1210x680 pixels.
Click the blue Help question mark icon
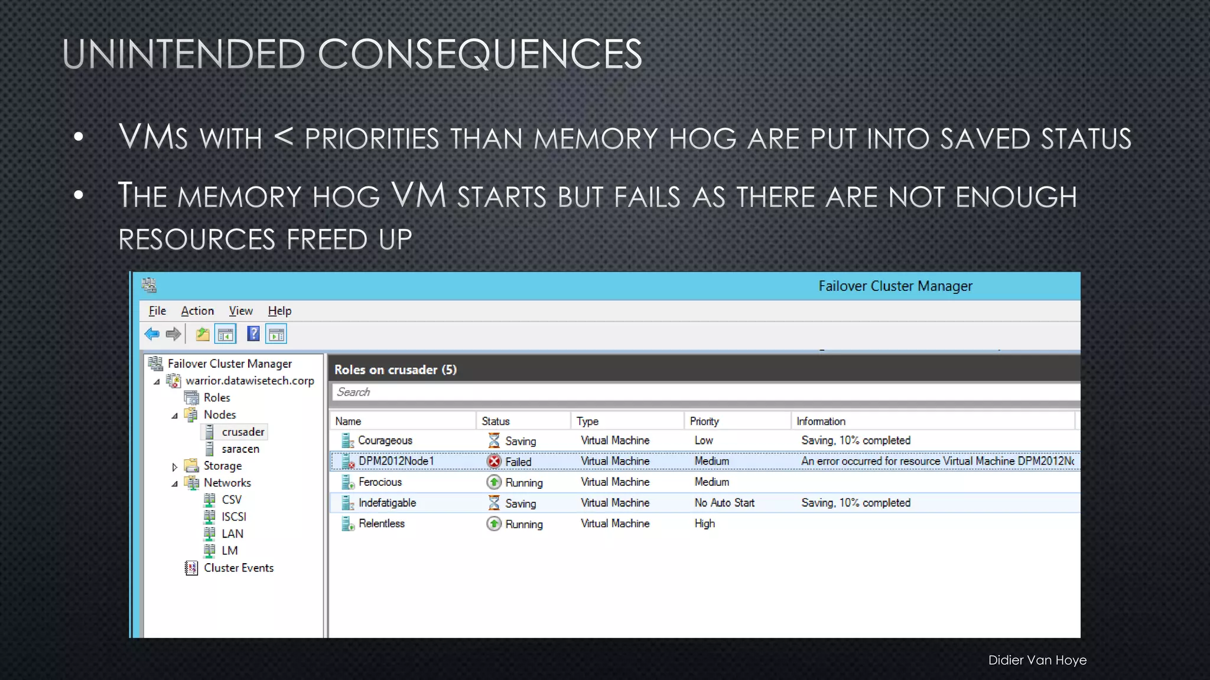(253, 334)
